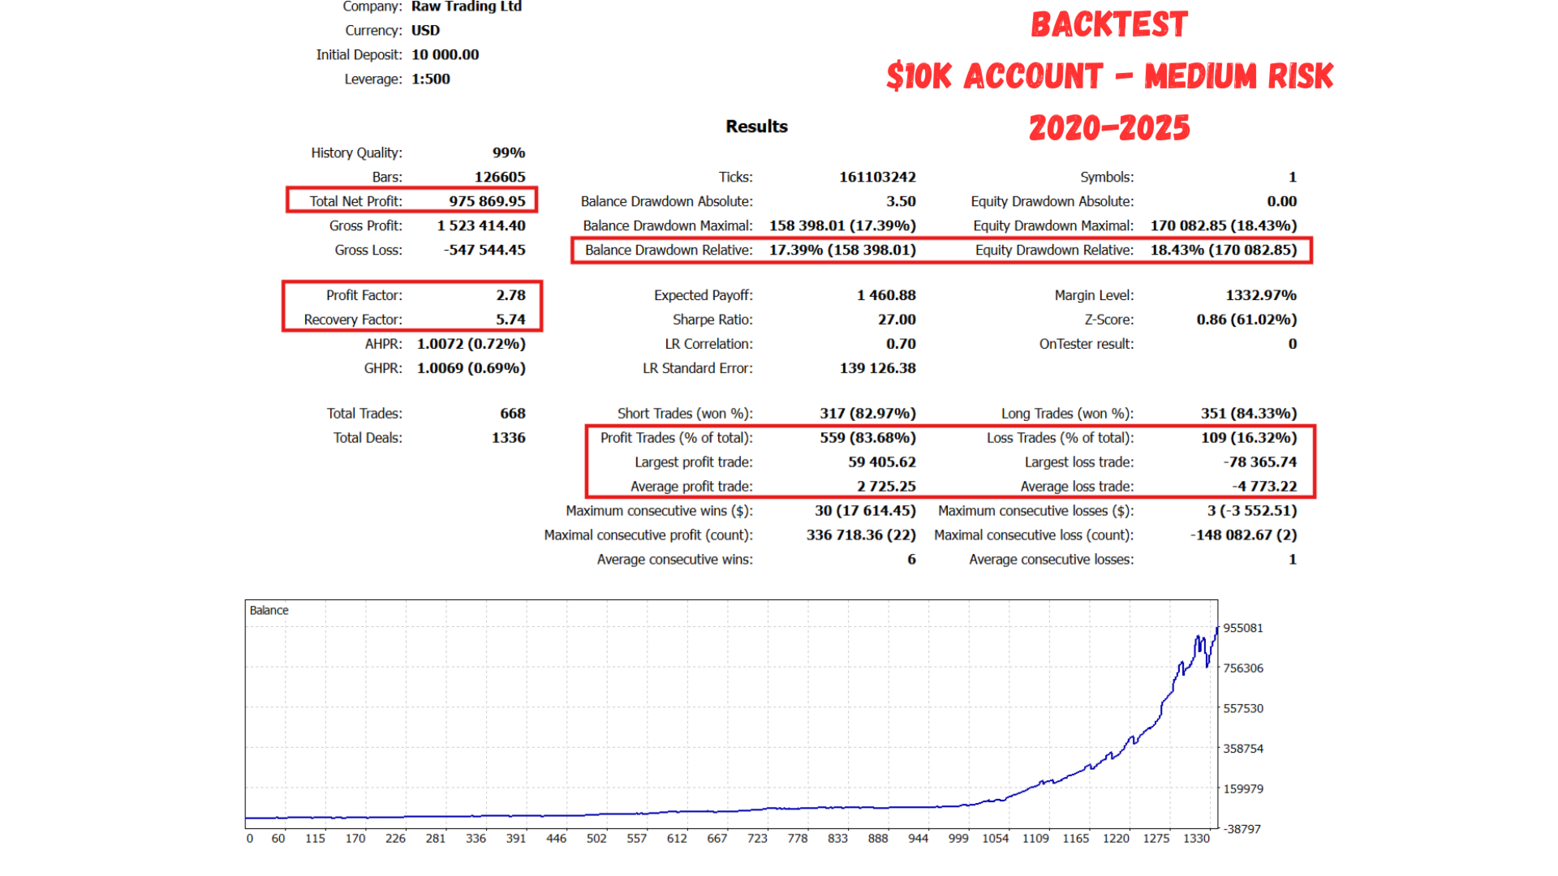Click the Leverage value 1:500
Viewport: 1558px width, 876px height.
pyautogui.click(x=430, y=79)
